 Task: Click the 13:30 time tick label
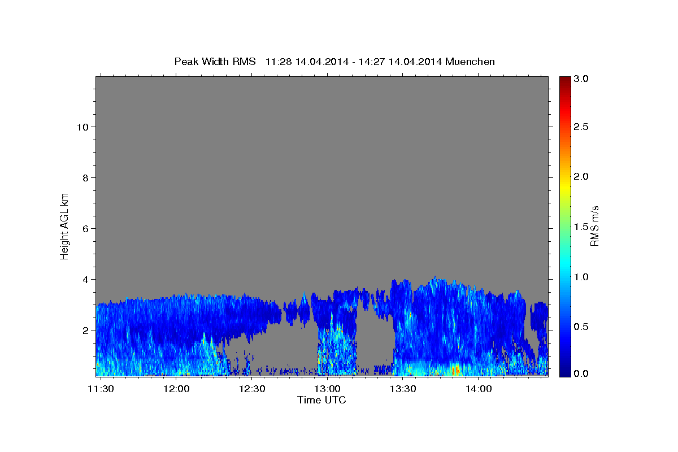pyautogui.click(x=402, y=389)
